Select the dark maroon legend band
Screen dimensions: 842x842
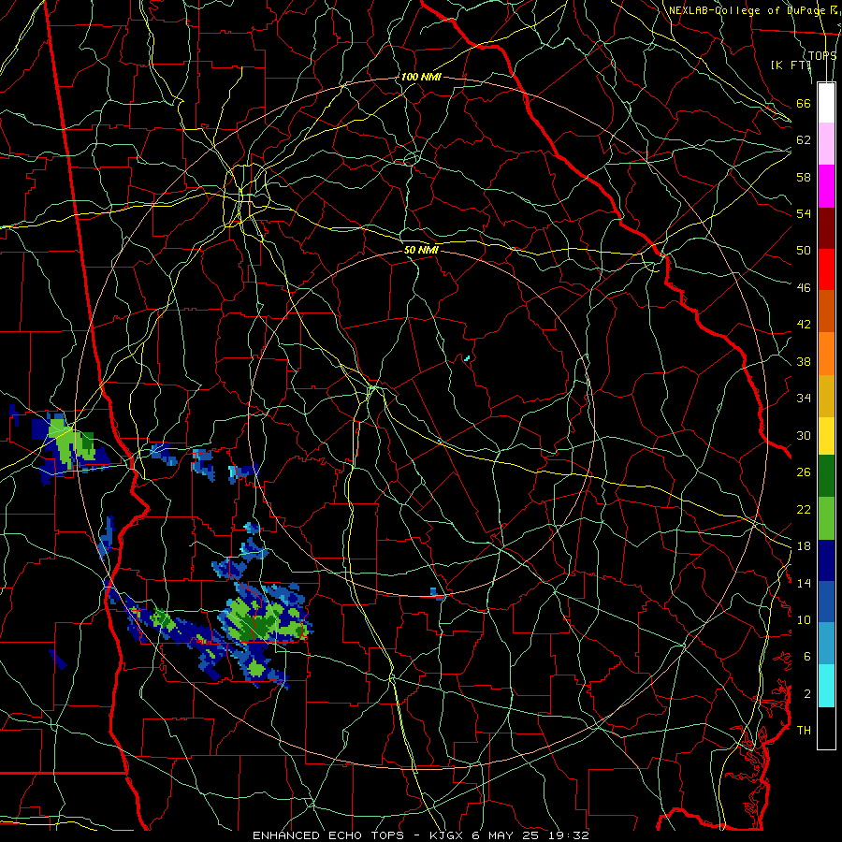(826, 227)
